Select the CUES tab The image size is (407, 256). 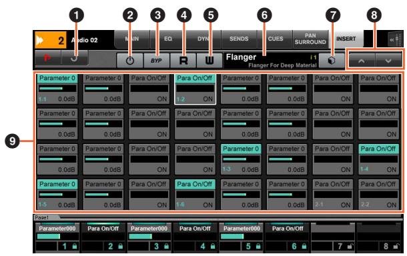pyautogui.click(x=275, y=39)
